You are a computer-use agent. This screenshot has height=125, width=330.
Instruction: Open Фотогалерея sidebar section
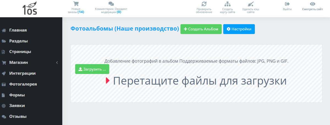[23, 84]
